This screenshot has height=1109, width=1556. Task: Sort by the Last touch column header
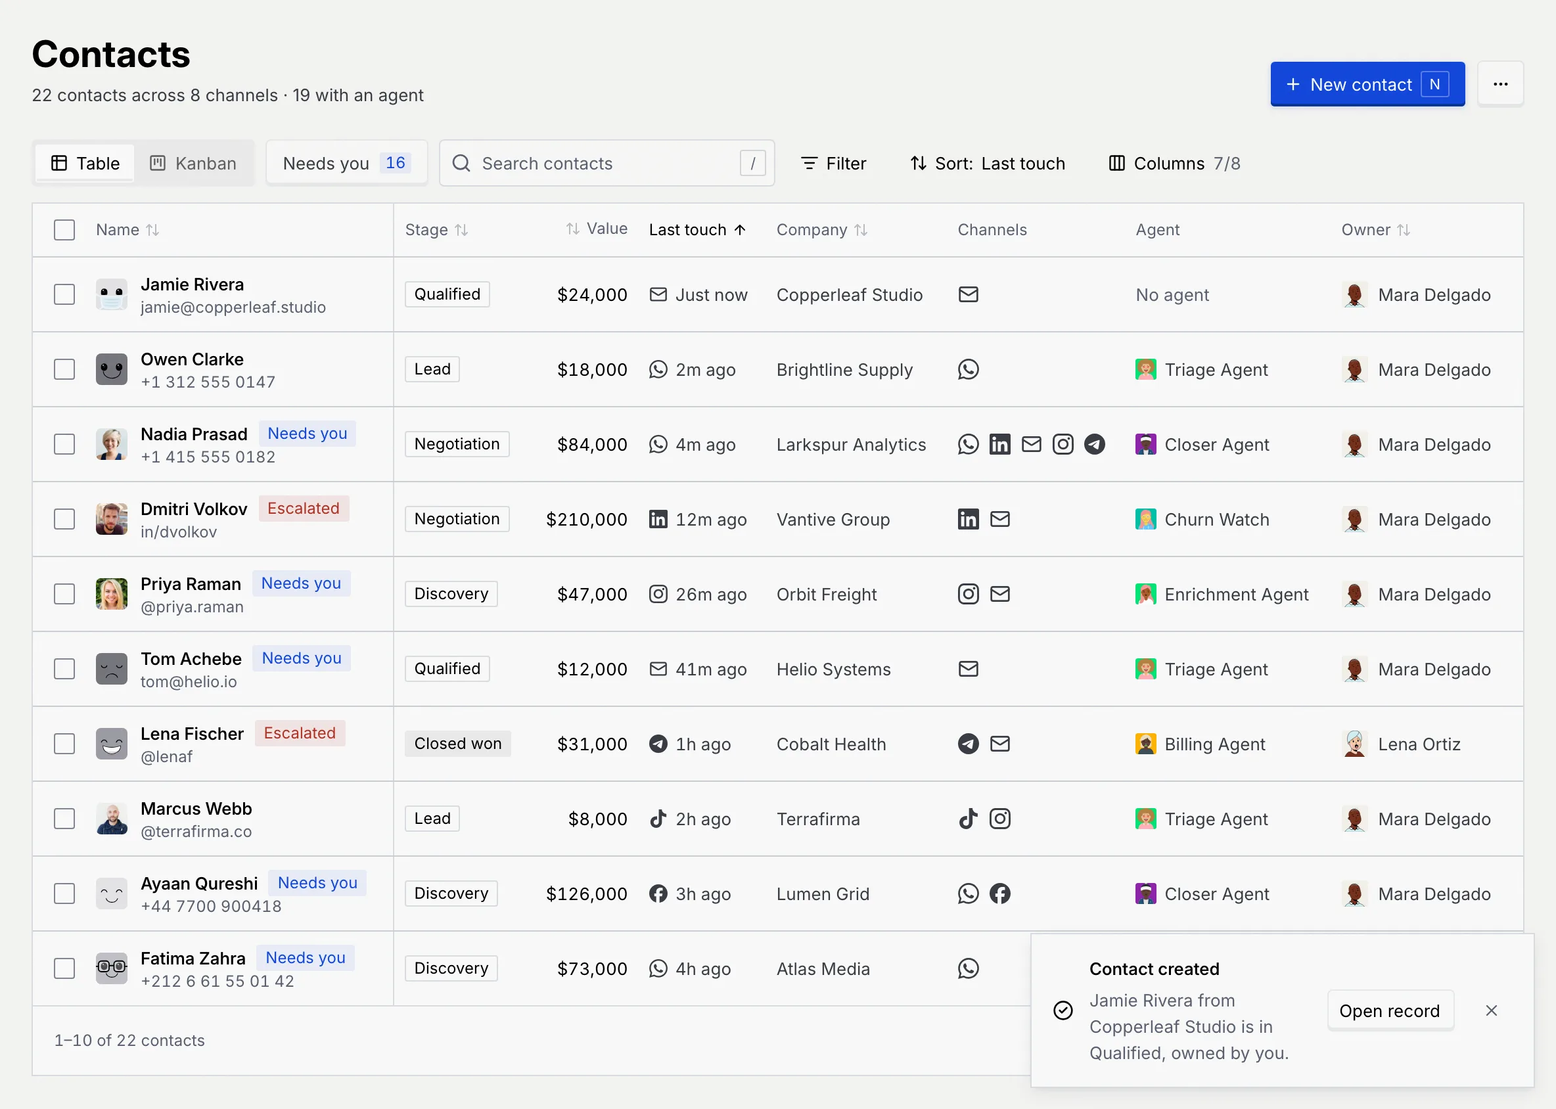pyautogui.click(x=697, y=230)
